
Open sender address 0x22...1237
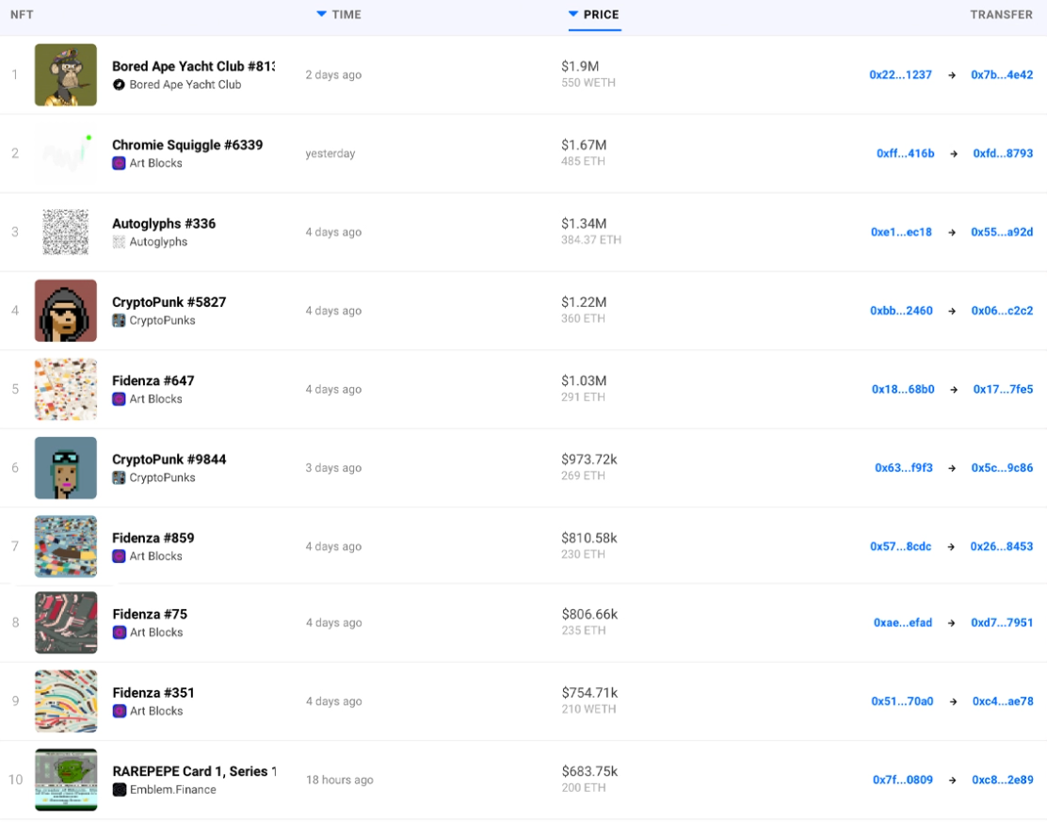pyautogui.click(x=901, y=74)
